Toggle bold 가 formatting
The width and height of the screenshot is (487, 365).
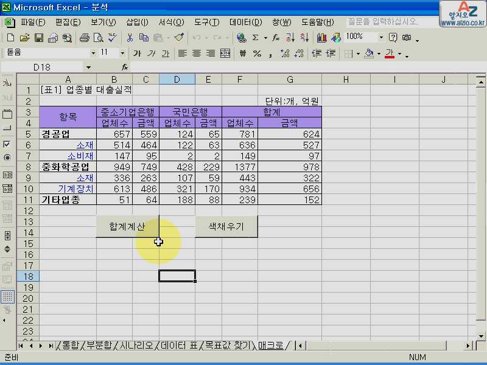[137, 54]
